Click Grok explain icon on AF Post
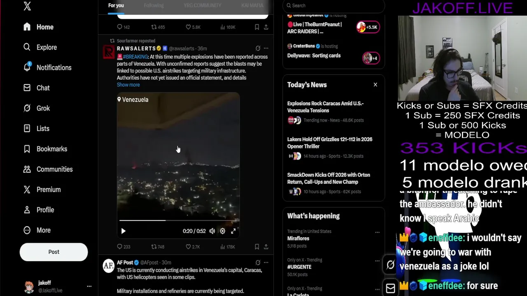 [x=258, y=262]
